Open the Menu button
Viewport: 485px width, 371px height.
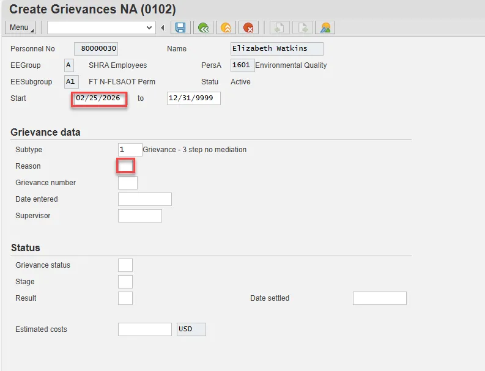point(20,28)
